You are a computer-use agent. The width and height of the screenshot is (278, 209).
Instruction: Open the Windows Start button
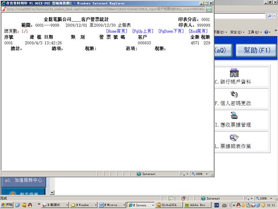(7, 205)
